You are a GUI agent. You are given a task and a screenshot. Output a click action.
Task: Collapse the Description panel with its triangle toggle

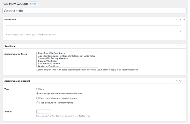click(184, 19)
